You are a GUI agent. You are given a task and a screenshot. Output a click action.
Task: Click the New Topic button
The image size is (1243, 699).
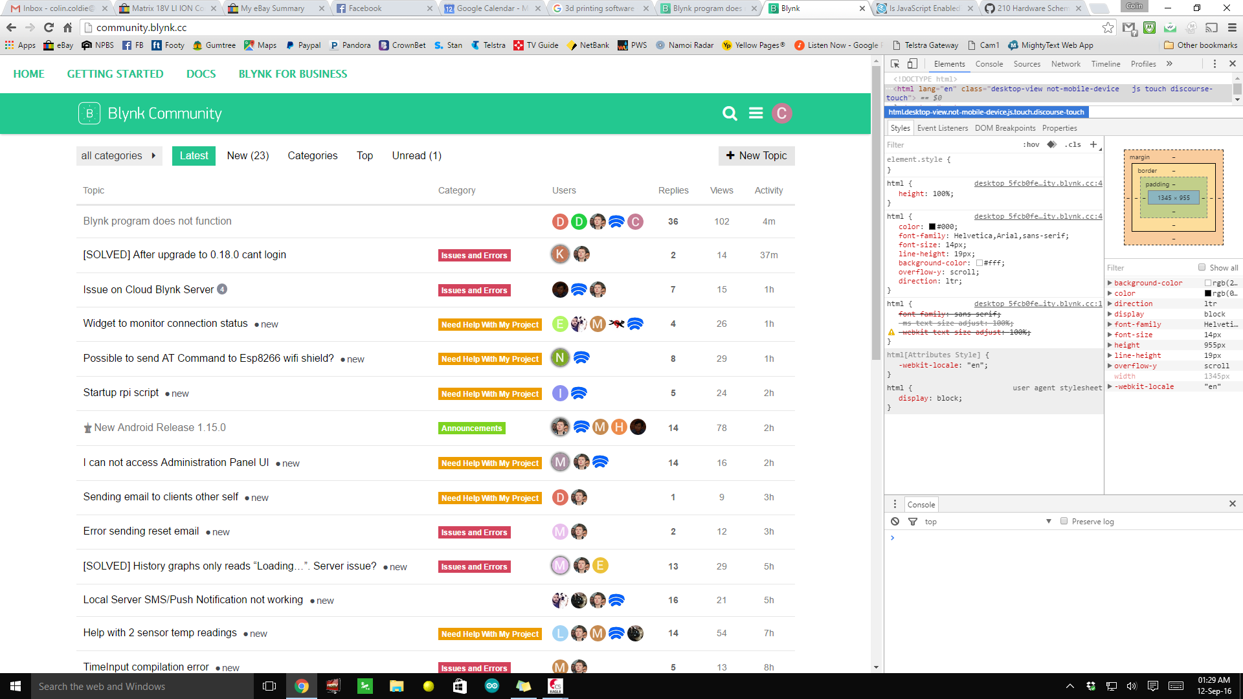click(756, 155)
